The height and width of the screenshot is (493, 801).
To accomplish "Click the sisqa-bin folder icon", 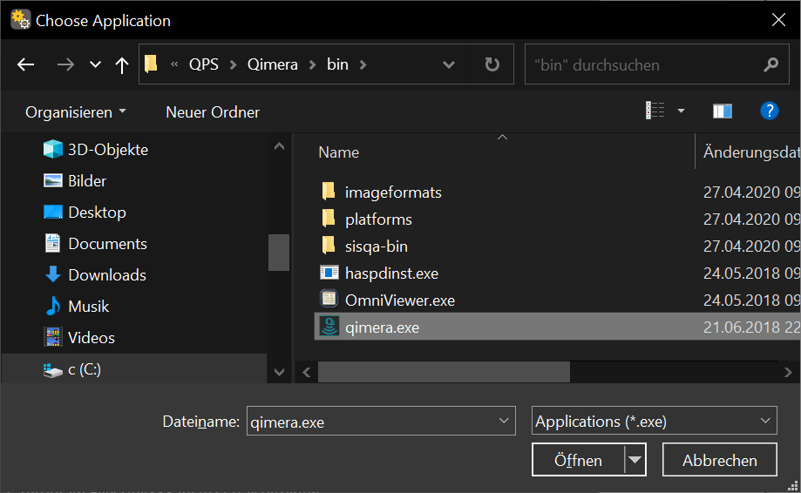I will point(329,246).
